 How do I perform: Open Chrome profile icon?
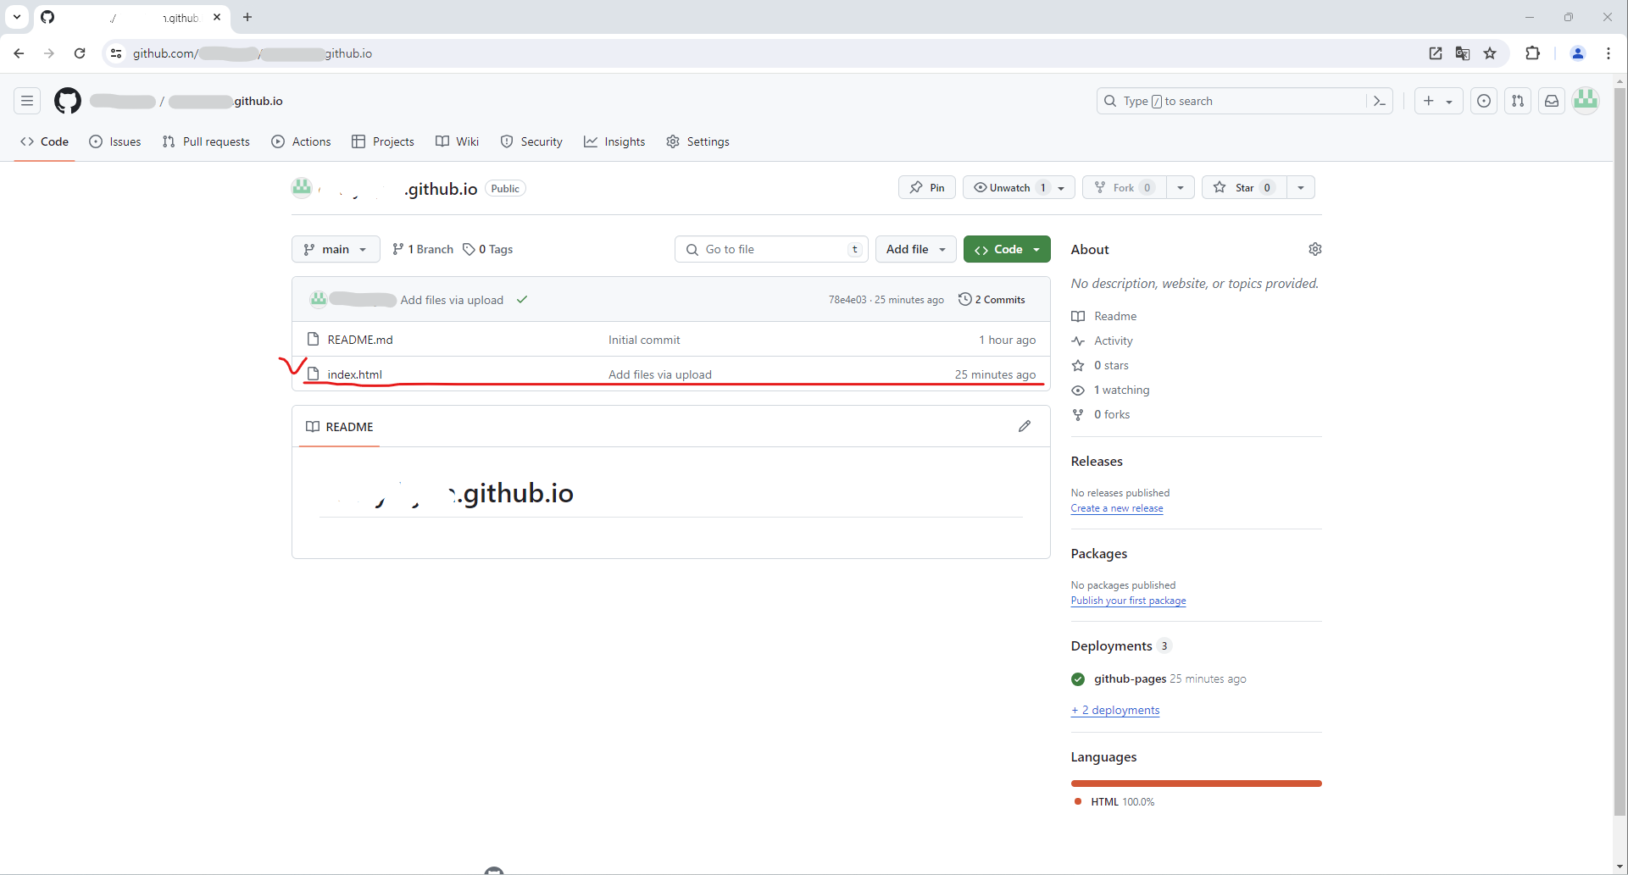click(x=1578, y=53)
